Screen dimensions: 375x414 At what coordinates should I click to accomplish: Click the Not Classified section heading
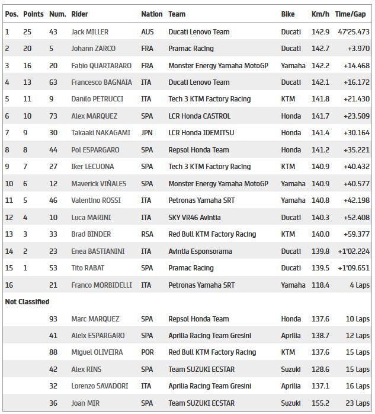point(27,302)
